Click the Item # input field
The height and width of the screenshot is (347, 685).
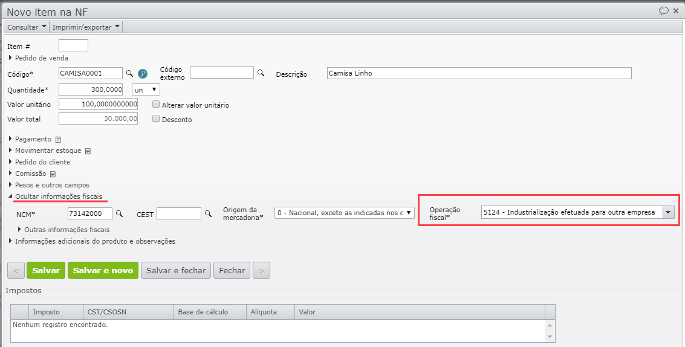pyautogui.click(x=73, y=45)
